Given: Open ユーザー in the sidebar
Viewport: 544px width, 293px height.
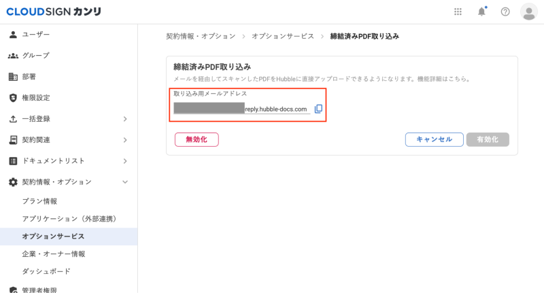Looking at the screenshot, I should pyautogui.click(x=36, y=34).
